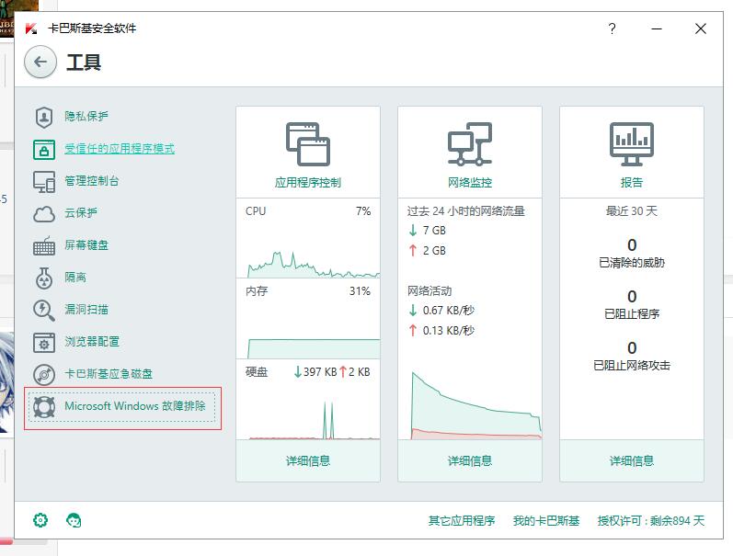
Task: Click the 最近 30 天 heading
Action: [632, 211]
